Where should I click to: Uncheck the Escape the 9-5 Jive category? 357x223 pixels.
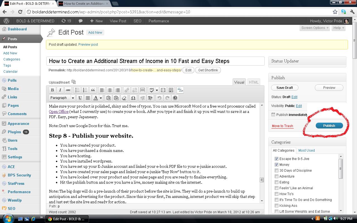click(x=276, y=159)
